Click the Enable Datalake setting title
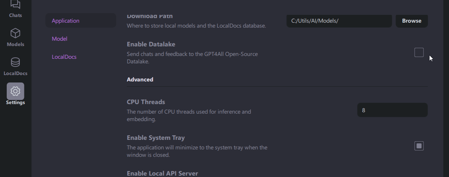The width and height of the screenshot is (449, 177). [x=151, y=44]
